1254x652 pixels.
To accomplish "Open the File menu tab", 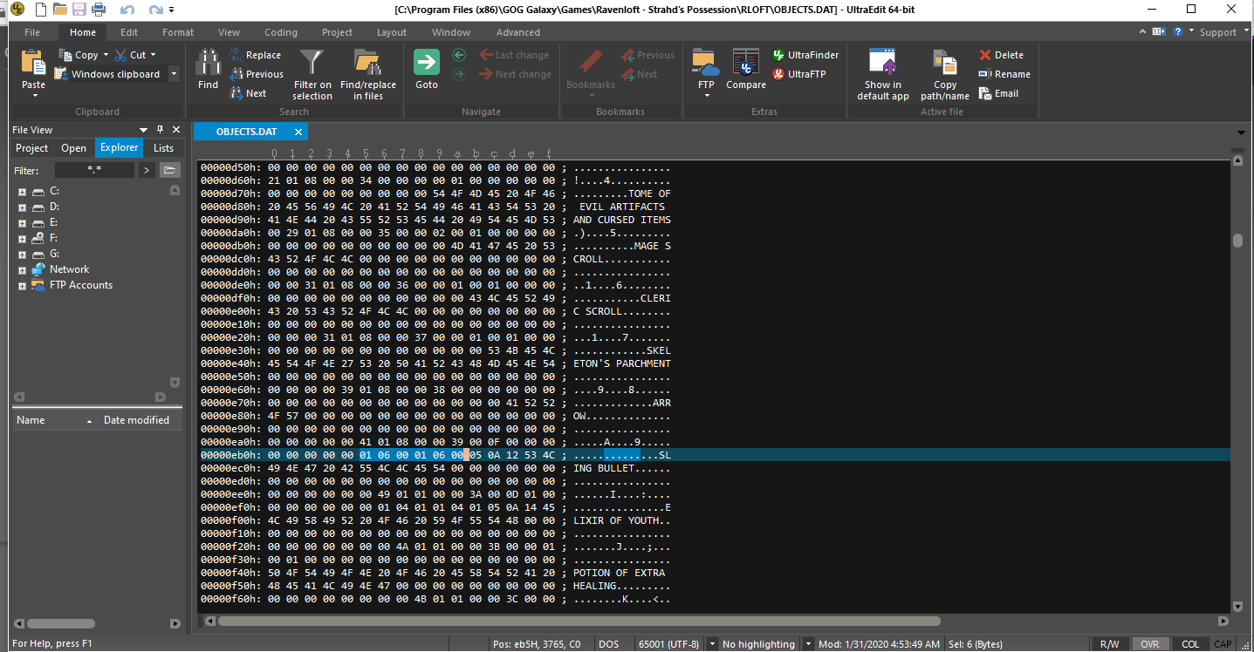I will pyautogui.click(x=32, y=32).
